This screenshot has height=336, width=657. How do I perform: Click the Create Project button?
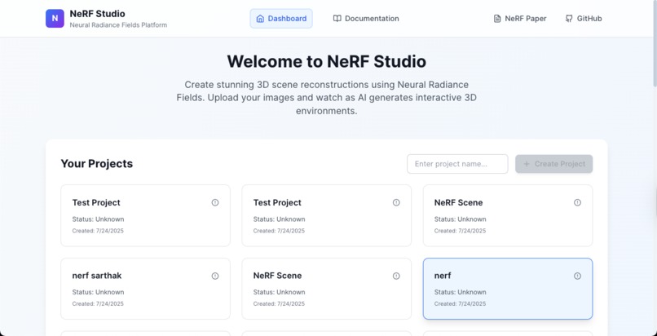[554, 164]
